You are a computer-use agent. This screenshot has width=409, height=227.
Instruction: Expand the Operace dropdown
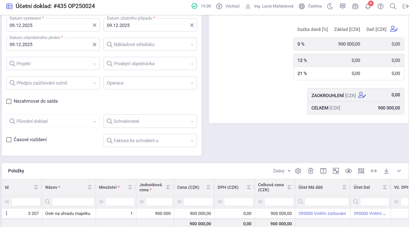tap(150, 83)
